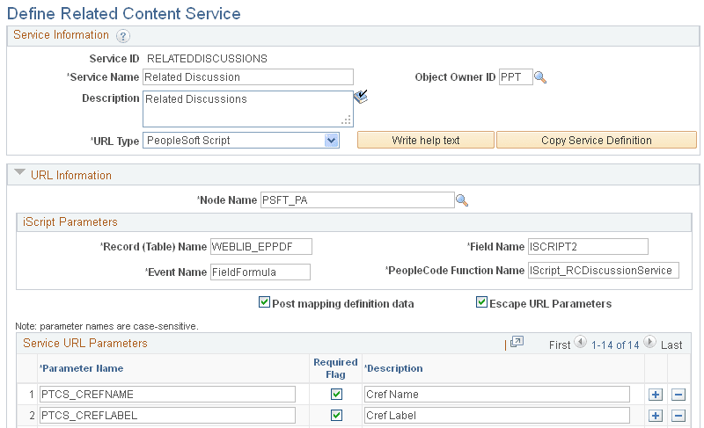This screenshot has height=428, width=704.
Task: Jump to Last rows link
Action: point(671,345)
